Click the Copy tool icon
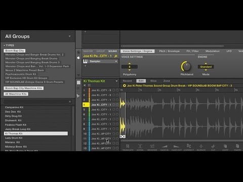Viewport: 243px width, 182px height. click(225, 146)
